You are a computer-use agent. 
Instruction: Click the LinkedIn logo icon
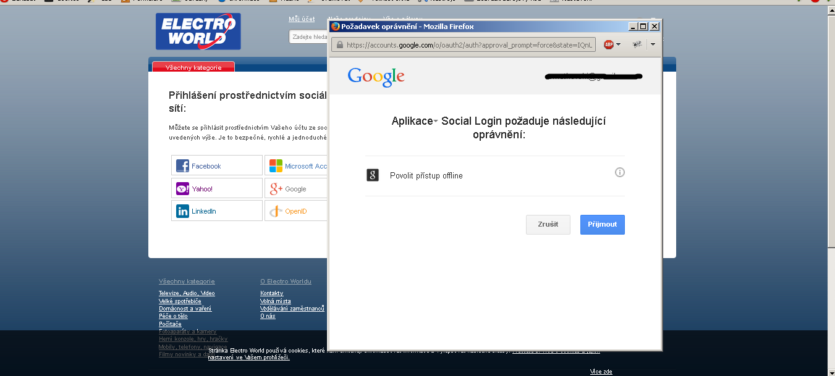click(182, 211)
